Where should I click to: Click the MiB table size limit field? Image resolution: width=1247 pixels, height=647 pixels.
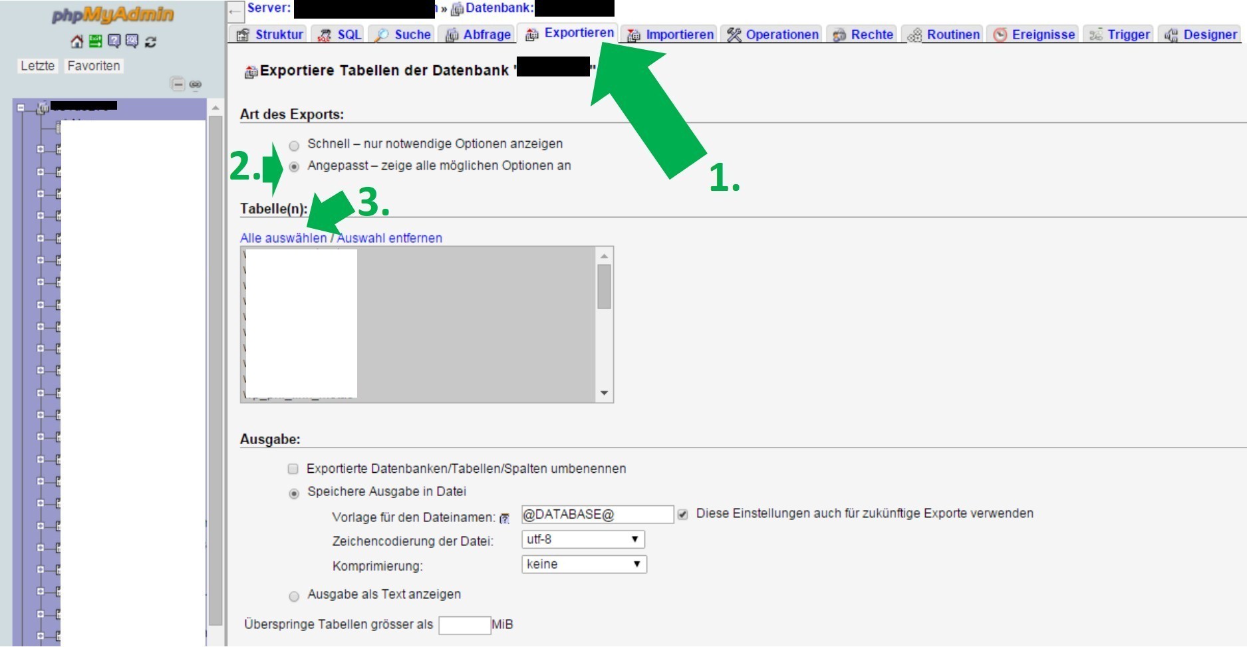(x=465, y=625)
